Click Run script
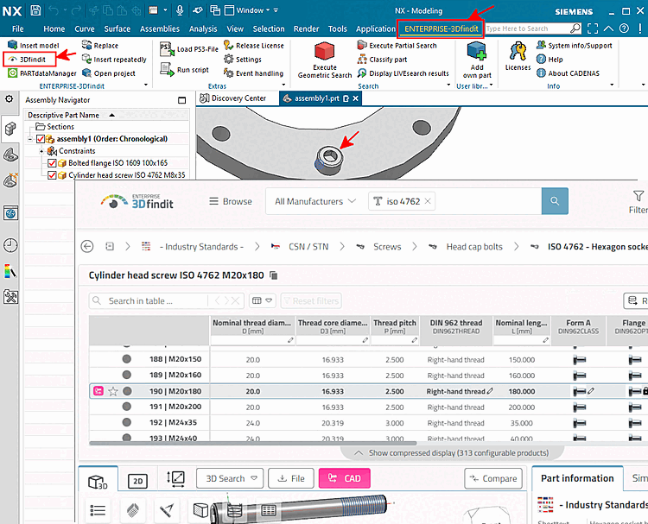648x524 pixels. tap(184, 70)
